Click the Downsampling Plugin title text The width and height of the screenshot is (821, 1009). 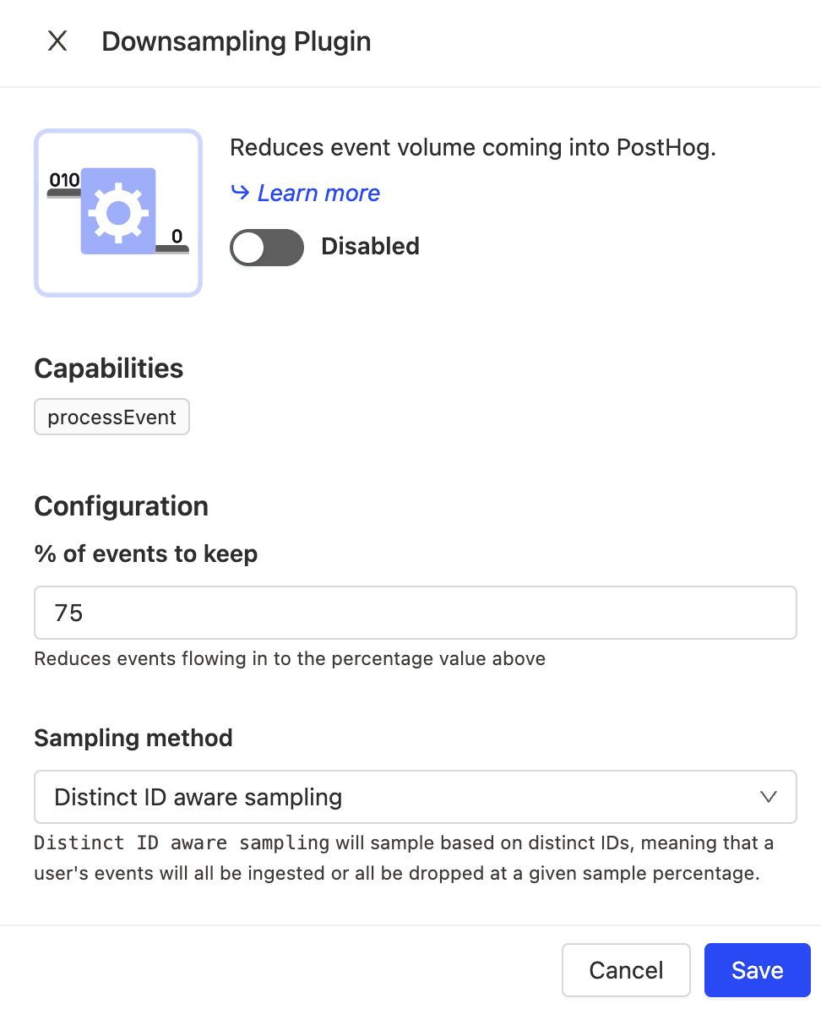coord(237,41)
